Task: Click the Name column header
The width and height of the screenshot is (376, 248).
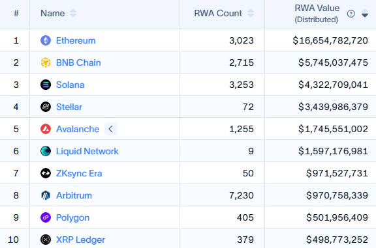Action: [52, 13]
